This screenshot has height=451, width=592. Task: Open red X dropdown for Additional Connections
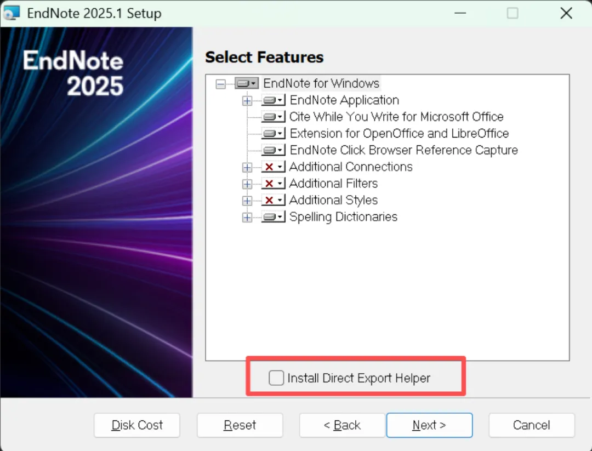(274, 167)
